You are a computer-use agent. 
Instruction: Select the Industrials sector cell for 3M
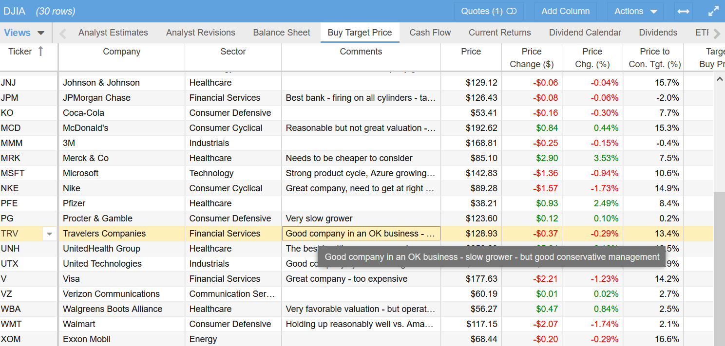[x=233, y=143]
